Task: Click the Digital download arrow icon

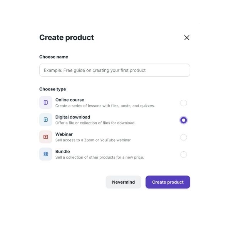Action: tap(46, 120)
